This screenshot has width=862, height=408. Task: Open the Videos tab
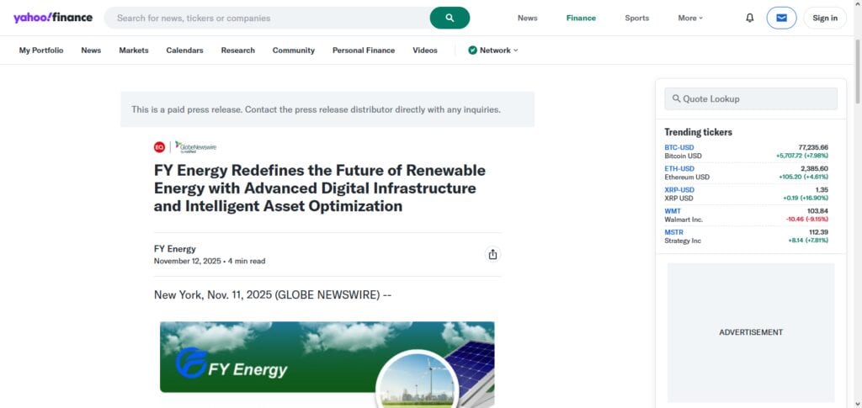(425, 50)
